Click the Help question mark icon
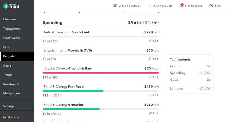Screen dimensions: 227x122 tap(211, 6)
